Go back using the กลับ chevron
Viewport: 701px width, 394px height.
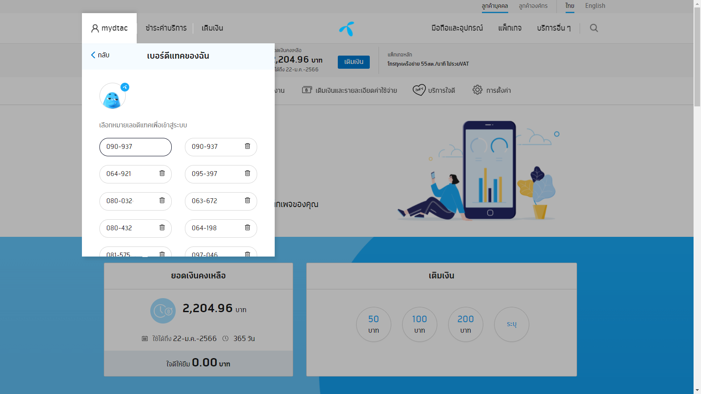100,55
